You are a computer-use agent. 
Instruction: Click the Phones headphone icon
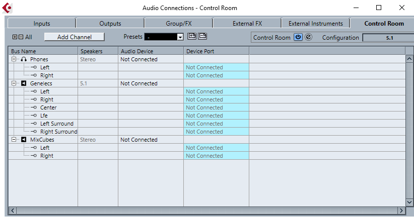[x=24, y=59]
